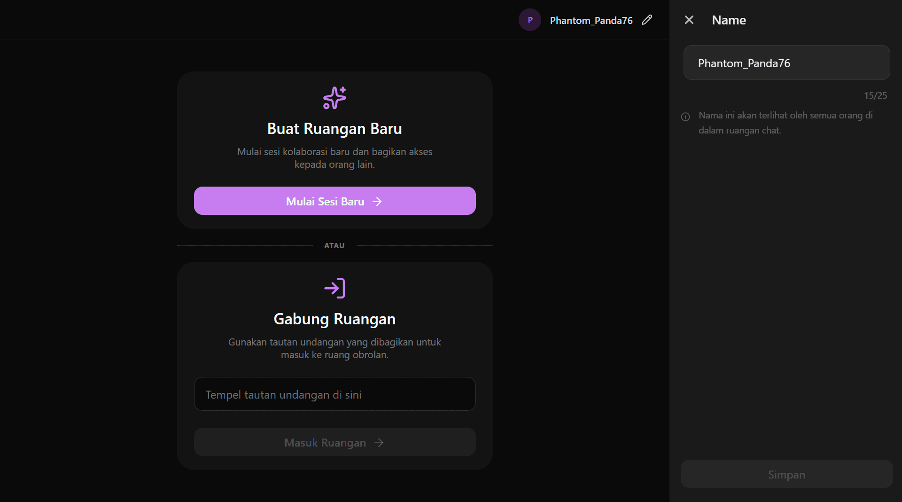Click the Phantom_Panda76 username in the header

tap(591, 20)
